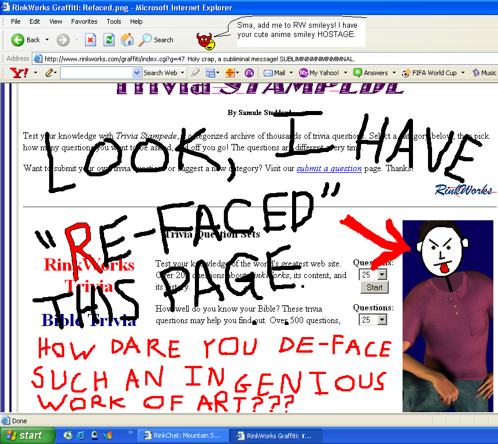The image size is (498, 444).
Task: Click the red devil smiley icon
Action: [204, 40]
